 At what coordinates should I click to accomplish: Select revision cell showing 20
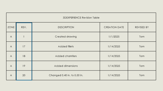click(24, 75)
